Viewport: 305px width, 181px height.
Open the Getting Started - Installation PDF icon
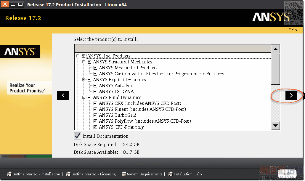click(9, 174)
